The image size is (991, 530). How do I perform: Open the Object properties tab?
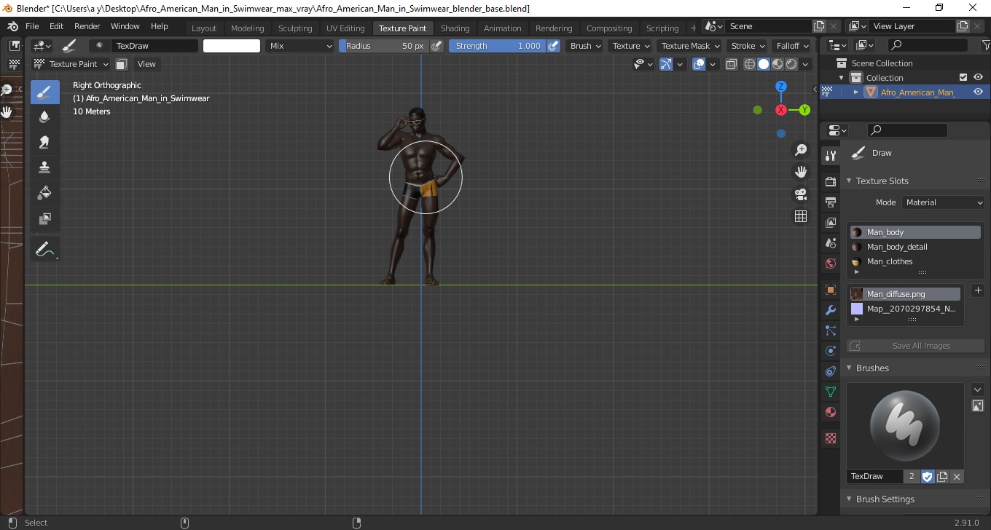pos(830,290)
